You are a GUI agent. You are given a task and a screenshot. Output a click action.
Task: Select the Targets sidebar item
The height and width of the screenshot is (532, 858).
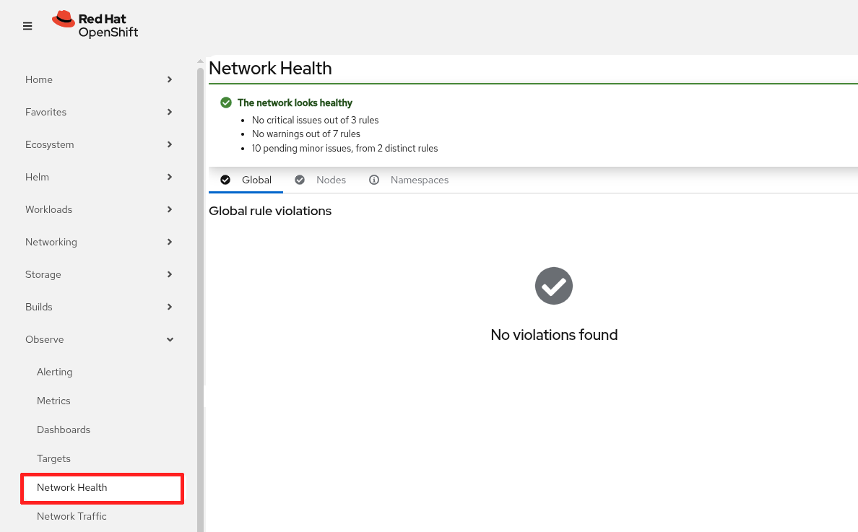coord(53,458)
